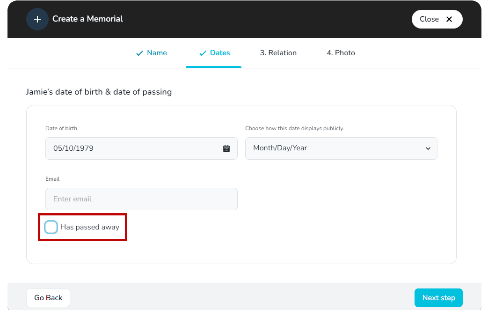Open the Month/Day/Year display format dropdown
This screenshot has height=310, width=488.
click(341, 148)
